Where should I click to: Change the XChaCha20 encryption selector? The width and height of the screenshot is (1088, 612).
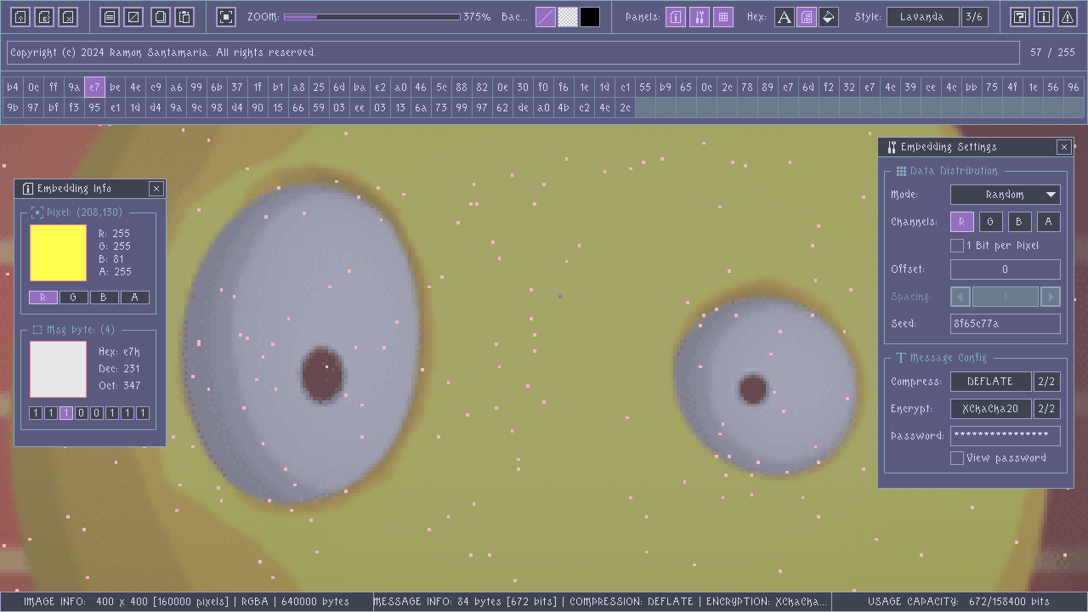coord(990,409)
